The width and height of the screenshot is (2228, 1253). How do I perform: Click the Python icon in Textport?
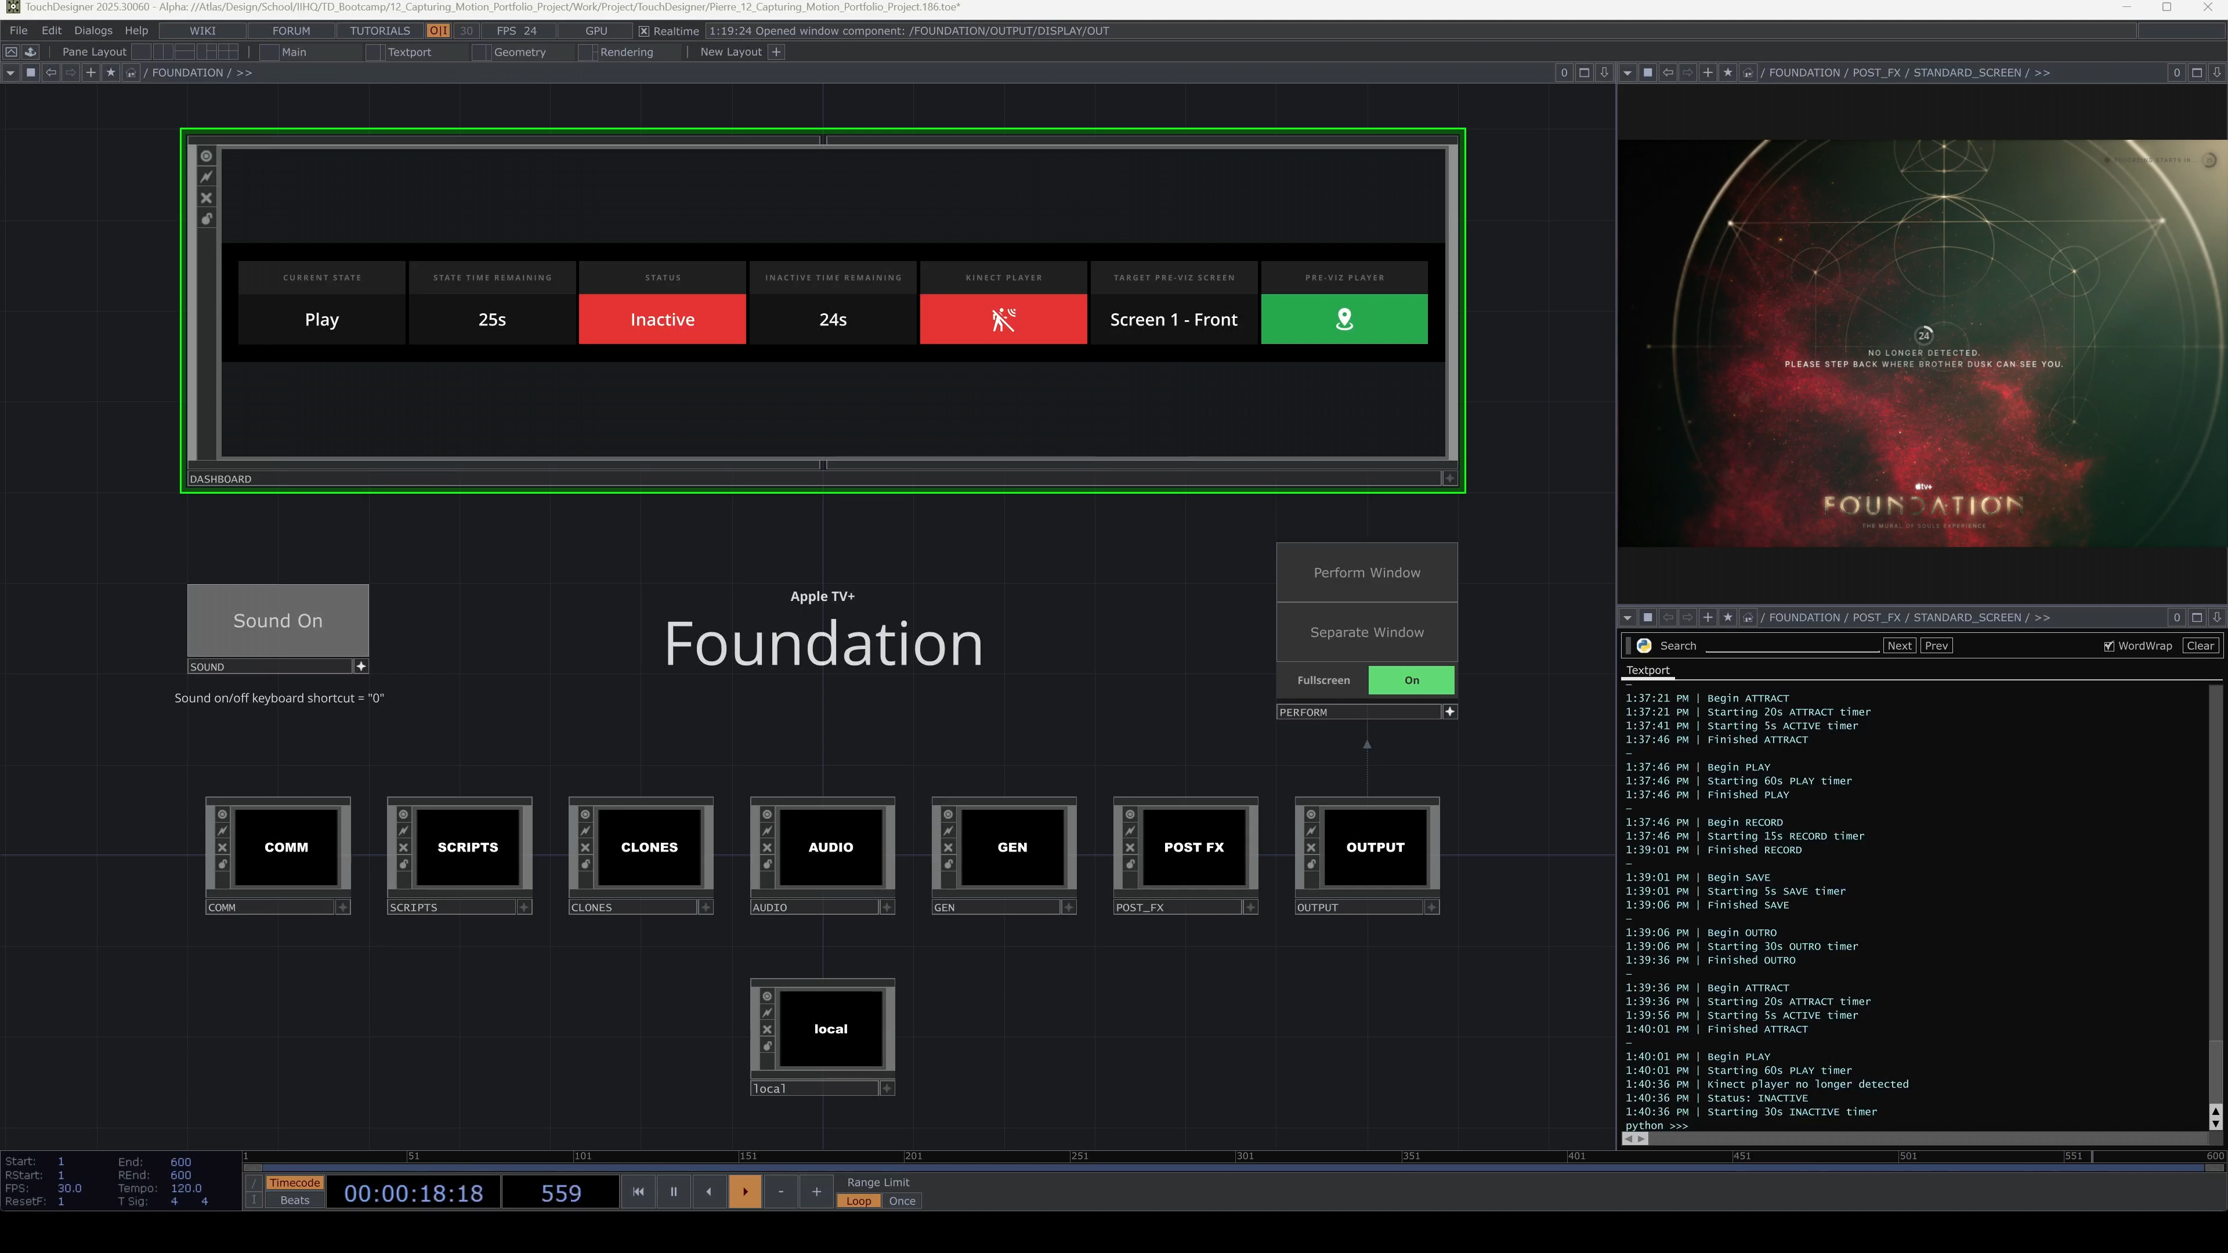pyautogui.click(x=1644, y=646)
